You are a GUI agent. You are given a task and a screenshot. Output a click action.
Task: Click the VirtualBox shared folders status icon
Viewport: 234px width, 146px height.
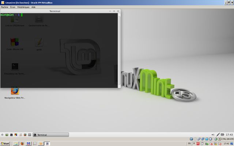[207, 139]
